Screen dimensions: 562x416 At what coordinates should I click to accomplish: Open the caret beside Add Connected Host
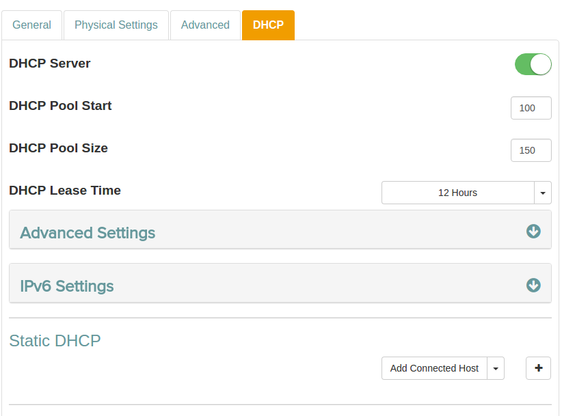tap(496, 368)
